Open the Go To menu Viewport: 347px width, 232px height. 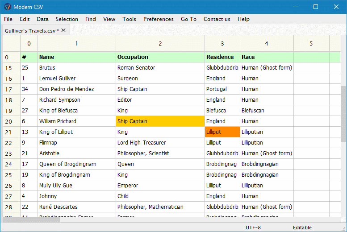(x=188, y=19)
